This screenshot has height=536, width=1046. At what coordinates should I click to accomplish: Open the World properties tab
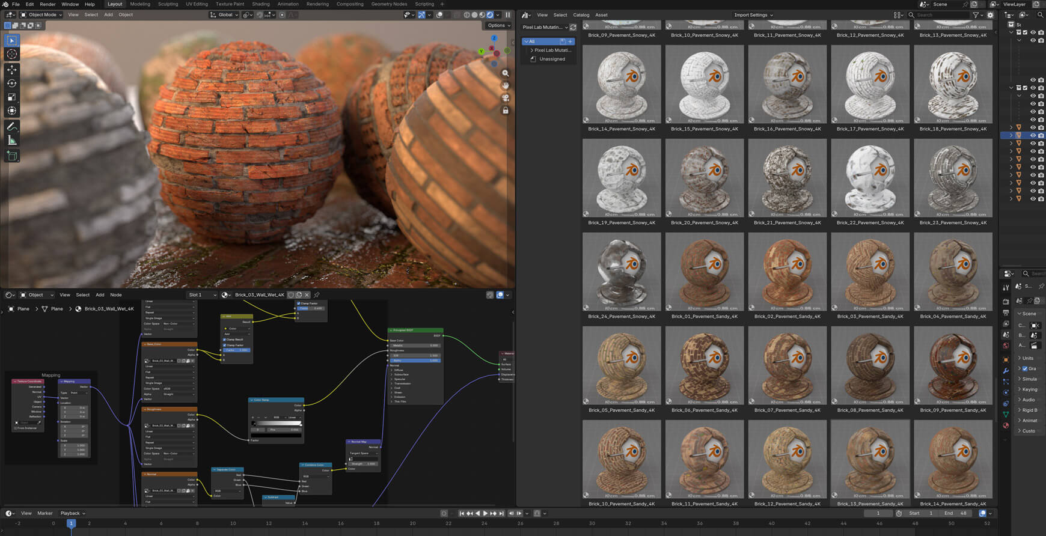1006,346
